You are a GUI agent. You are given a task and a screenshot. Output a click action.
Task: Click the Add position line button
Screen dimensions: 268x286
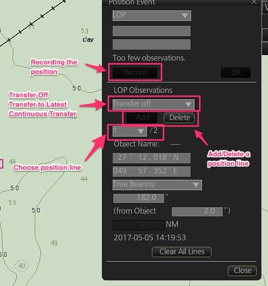click(x=142, y=118)
